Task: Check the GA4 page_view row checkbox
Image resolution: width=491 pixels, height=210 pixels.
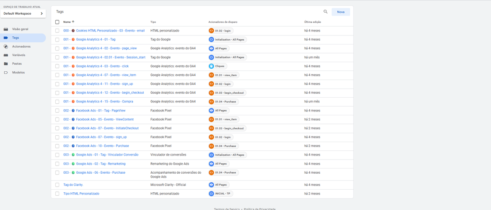Action: (x=57, y=48)
